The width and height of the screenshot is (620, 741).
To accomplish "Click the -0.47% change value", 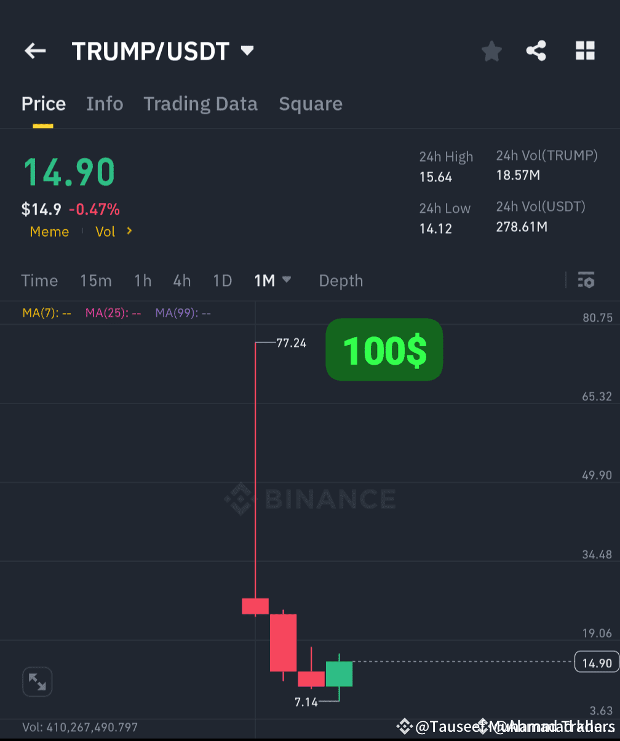I will (x=94, y=210).
